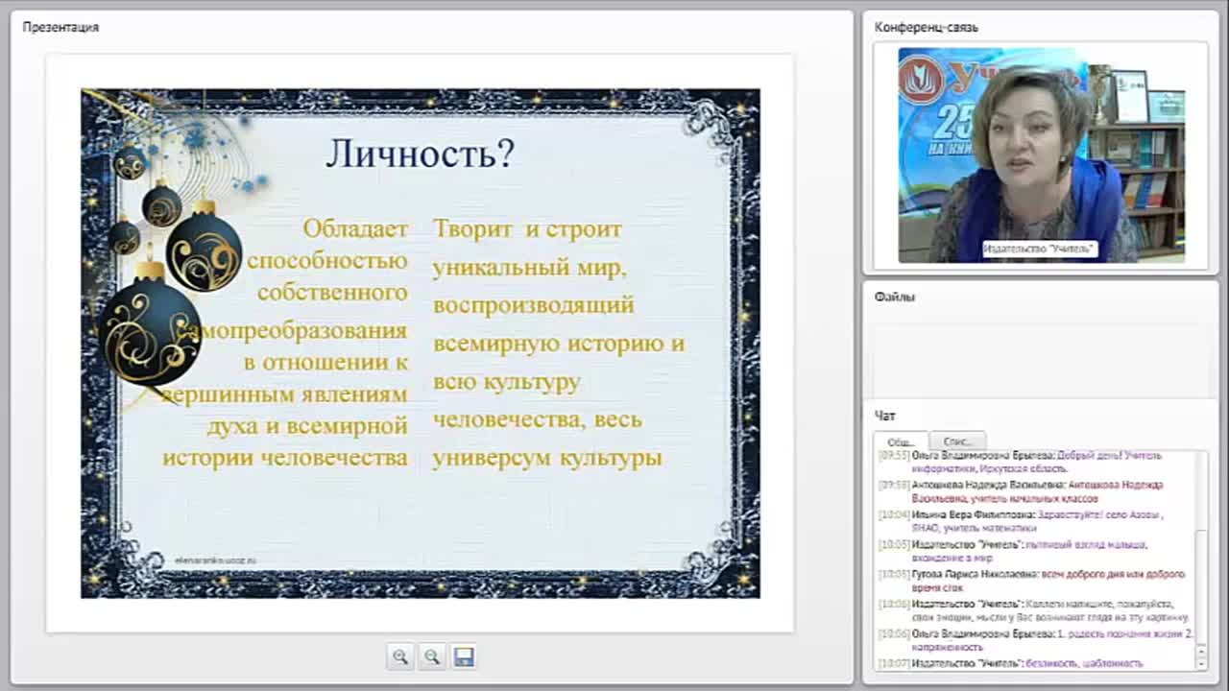Click the video caption Издательство "Учитель"
The width and height of the screenshot is (1229, 691).
1039,249
